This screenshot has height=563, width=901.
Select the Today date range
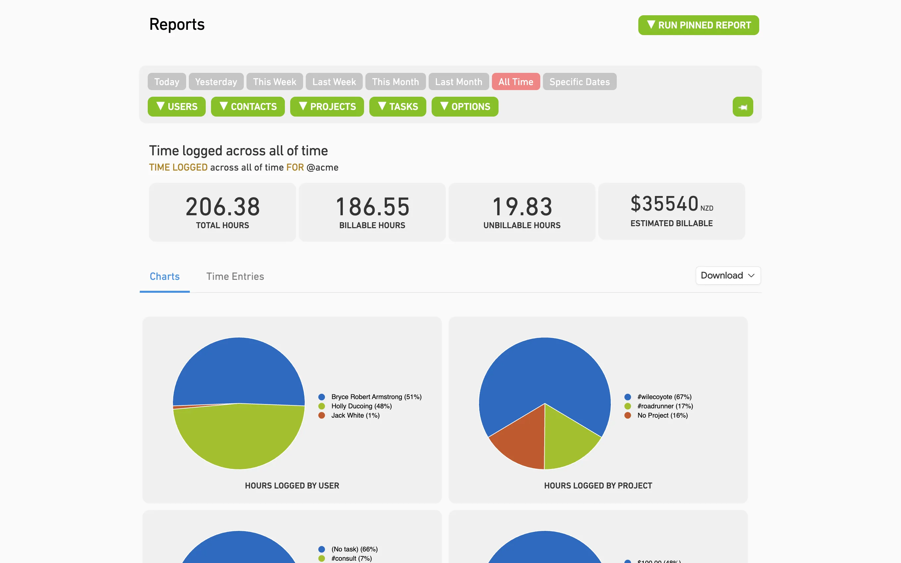click(166, 81)
